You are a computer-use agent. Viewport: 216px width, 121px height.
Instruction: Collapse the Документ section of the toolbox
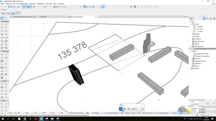pos(1,51)
